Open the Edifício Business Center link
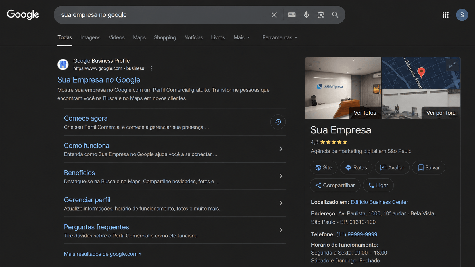Viewport: 475px width, 267px height. (x=379, y=202)
